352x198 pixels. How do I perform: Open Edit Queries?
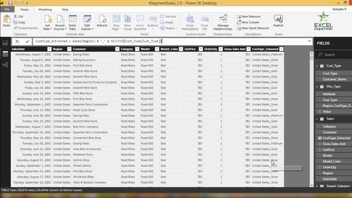87,23
